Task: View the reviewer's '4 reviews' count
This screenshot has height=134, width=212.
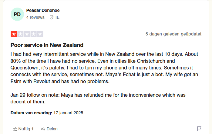Action: pos(35,17)
